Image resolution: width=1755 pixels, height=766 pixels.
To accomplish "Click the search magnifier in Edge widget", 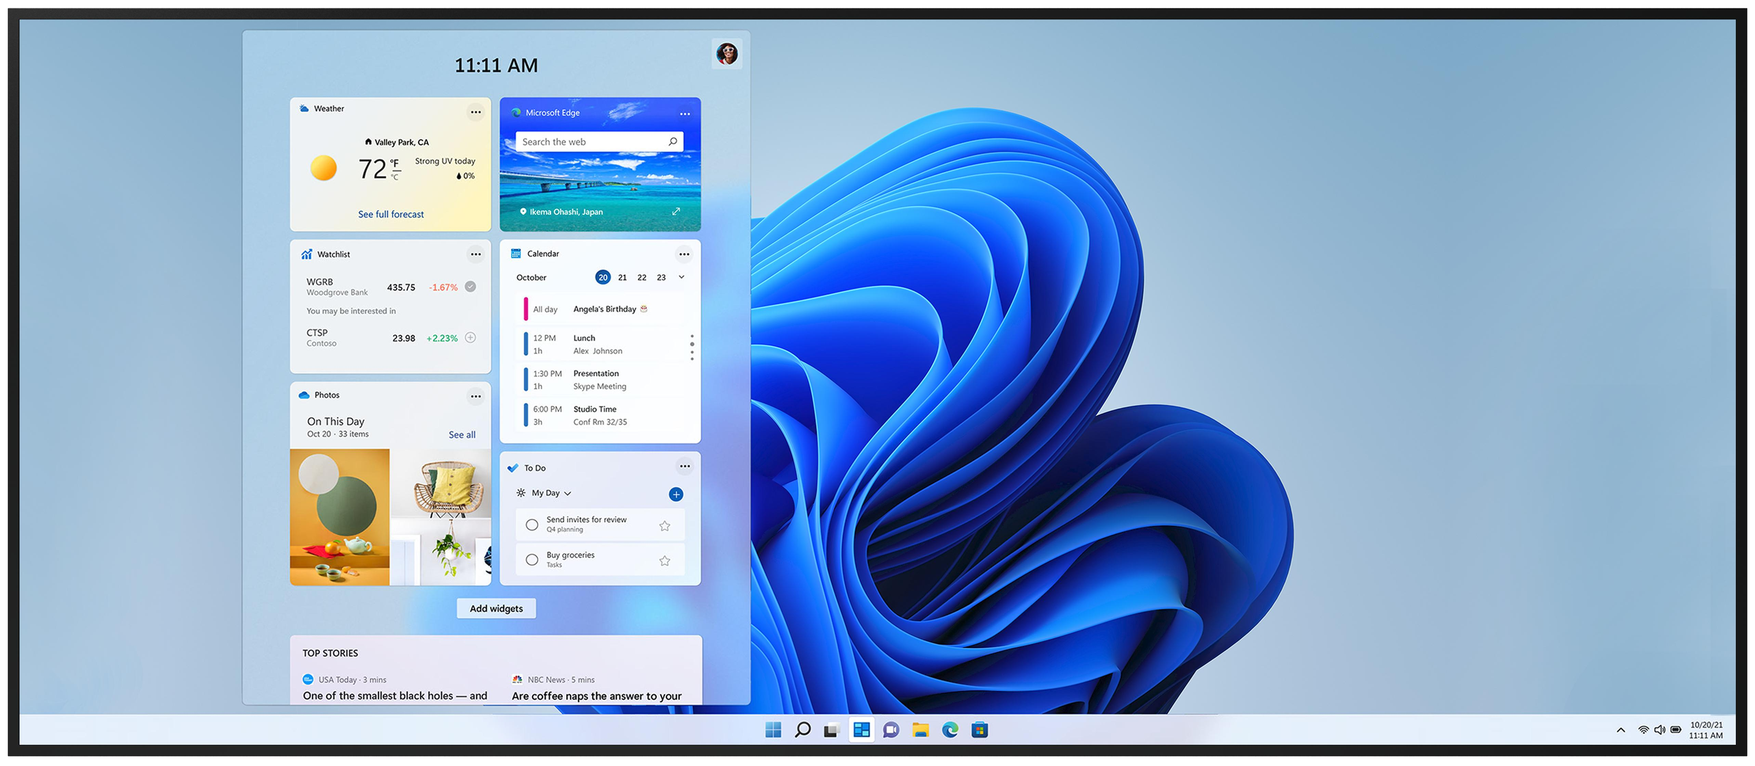I will click(x=672, y=142).
